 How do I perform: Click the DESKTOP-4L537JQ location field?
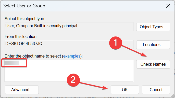click(69, 45)
